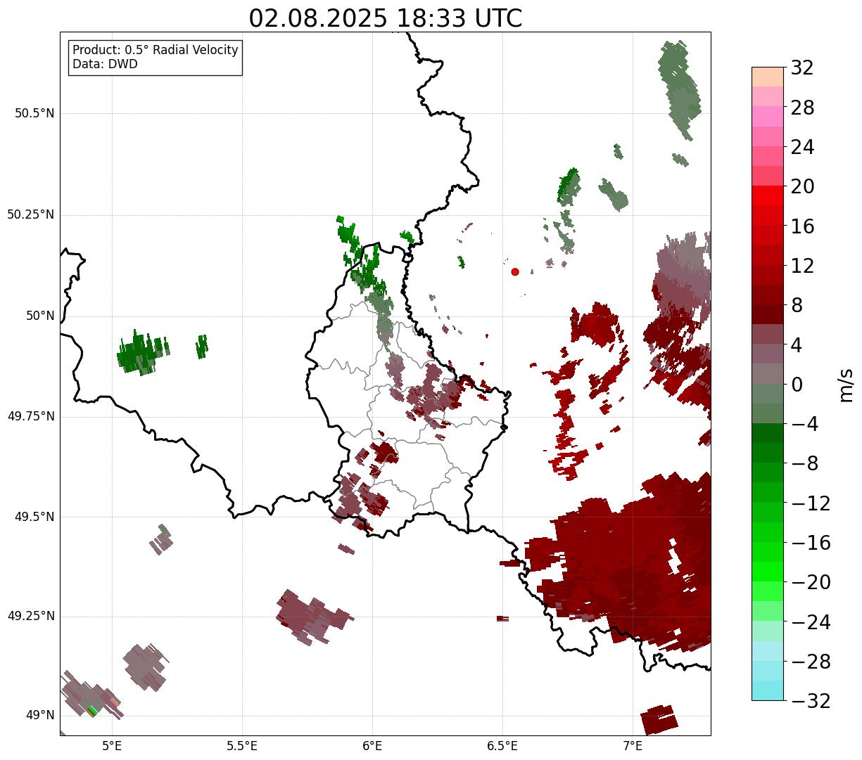Click the colorbar label '16'
The height and width of the screenshot is (760, 862).
(802, 226)
